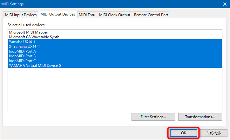Screen dimensions: 230x140
Task: Click the 2- Yamaha UX16-1 device row
Action: pos(115,47)
